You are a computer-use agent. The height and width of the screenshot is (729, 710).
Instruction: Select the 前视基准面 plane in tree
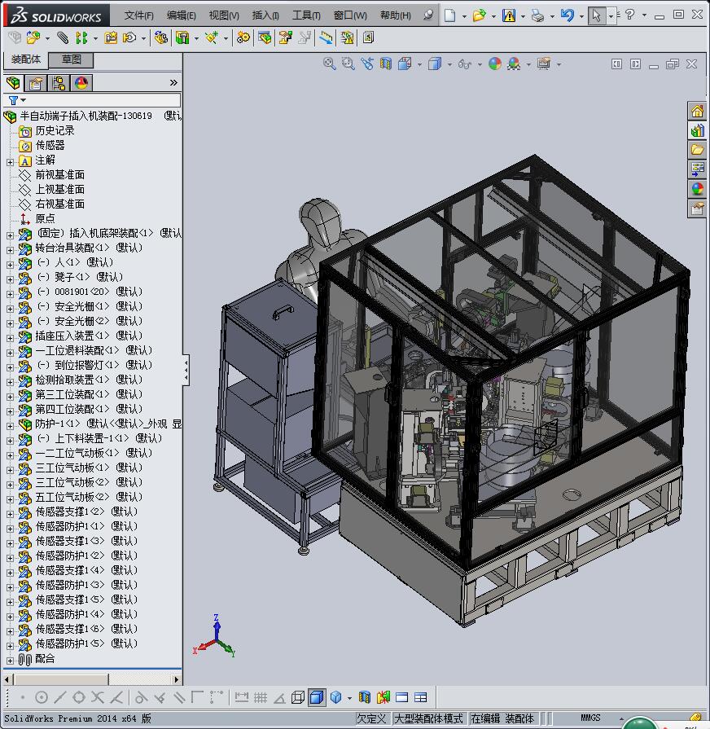click(59, 175)
